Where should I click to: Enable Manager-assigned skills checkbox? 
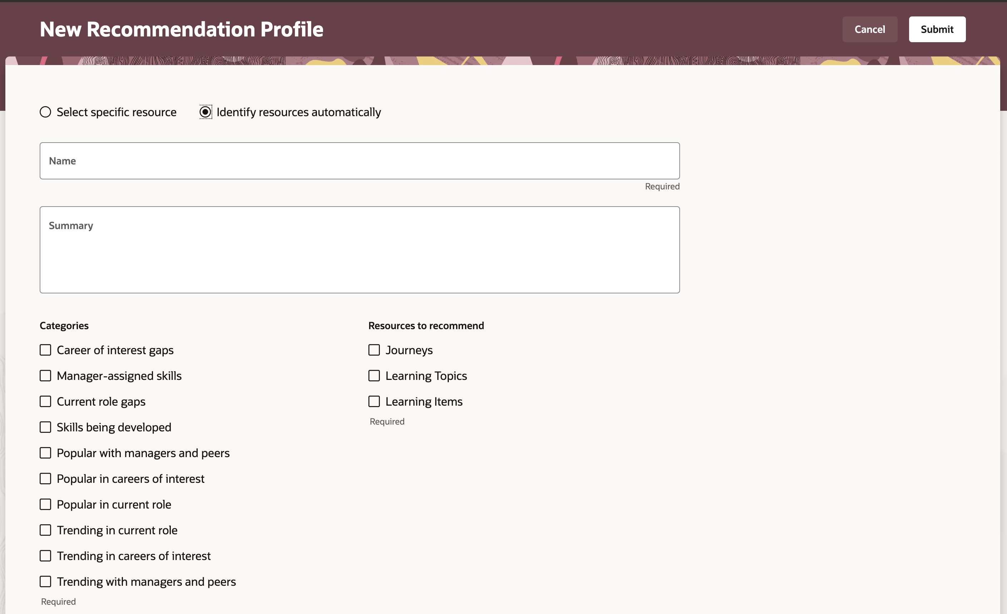tap(45, 375)
